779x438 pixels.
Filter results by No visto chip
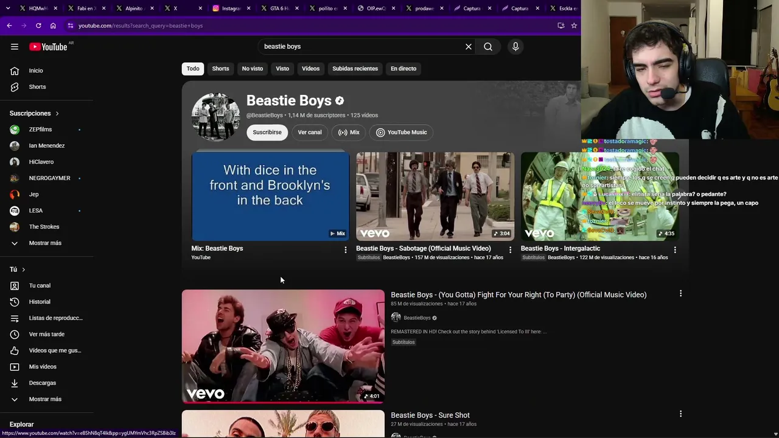(x=253, y=69)
